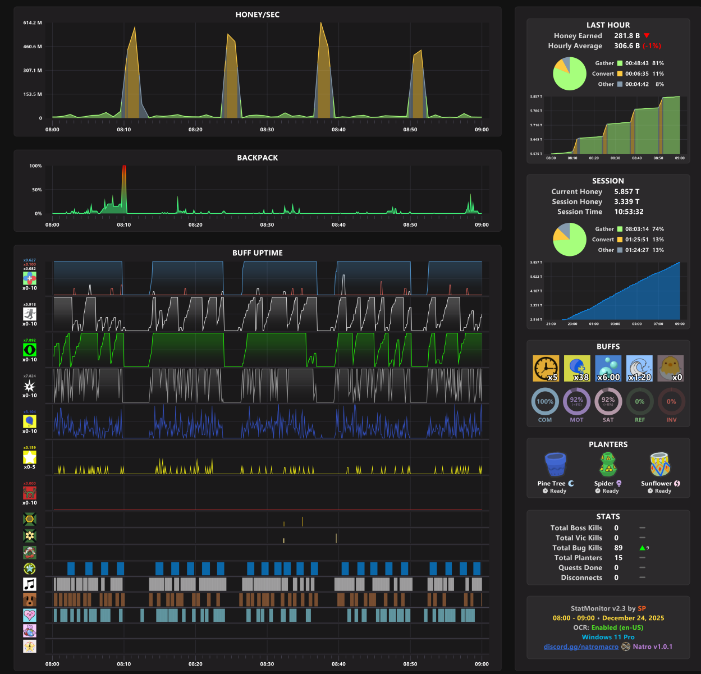Click the yellow flower on green icon
The width and height of the screenshot is (701, 674).
pyautogui.click(x=30, y=536)
